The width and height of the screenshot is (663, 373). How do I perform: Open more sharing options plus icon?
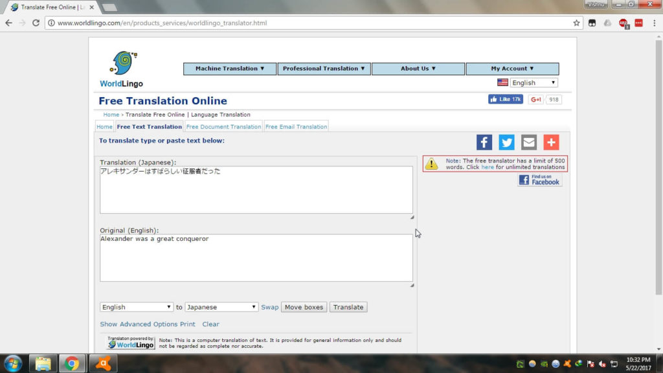tap(552, 142)
